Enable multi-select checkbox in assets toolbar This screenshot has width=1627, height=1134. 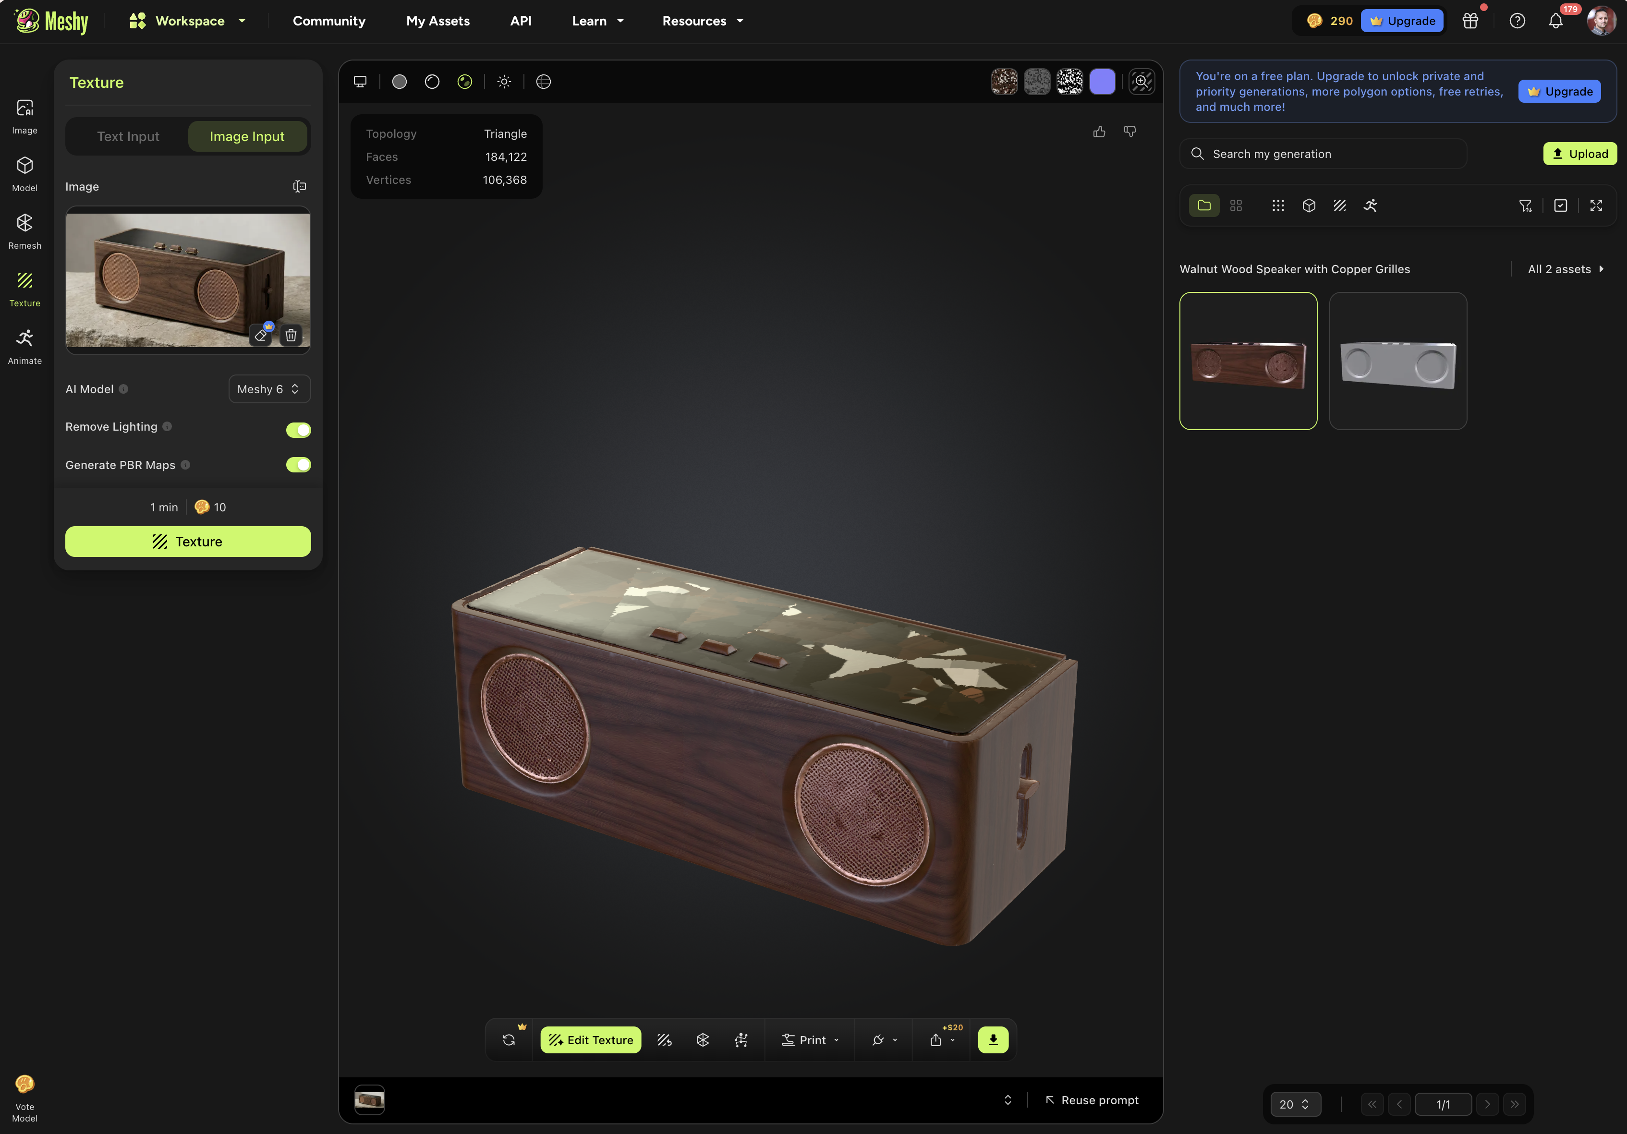coord(1560,205)
